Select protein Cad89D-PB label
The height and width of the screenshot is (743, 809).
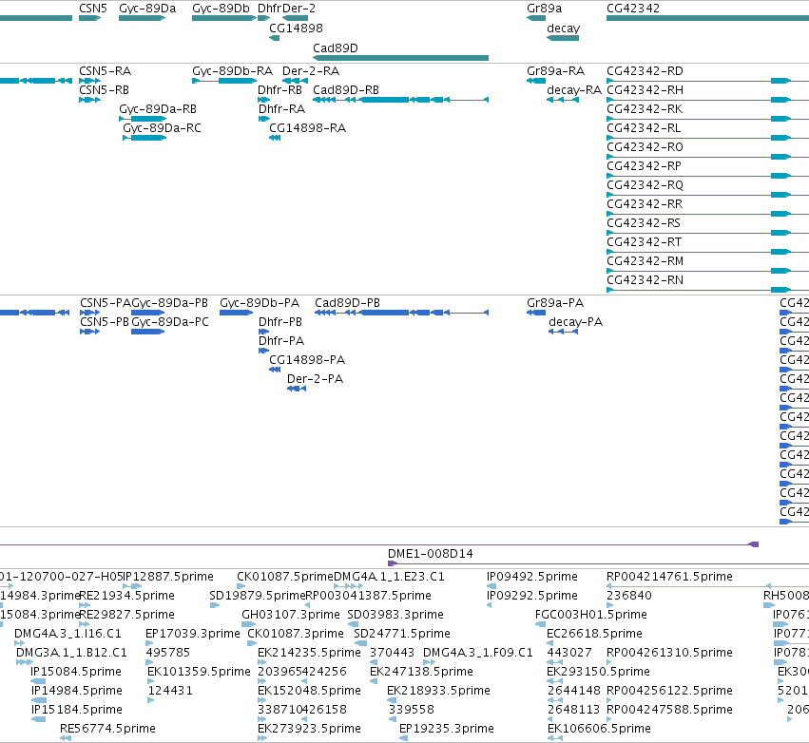point(347,303)
